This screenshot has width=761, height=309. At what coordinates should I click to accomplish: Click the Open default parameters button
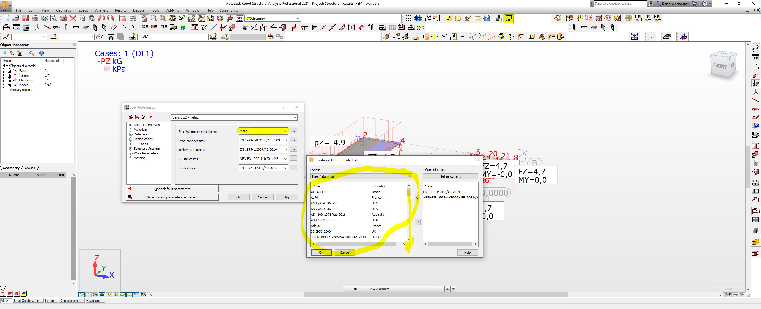(172, 189)
